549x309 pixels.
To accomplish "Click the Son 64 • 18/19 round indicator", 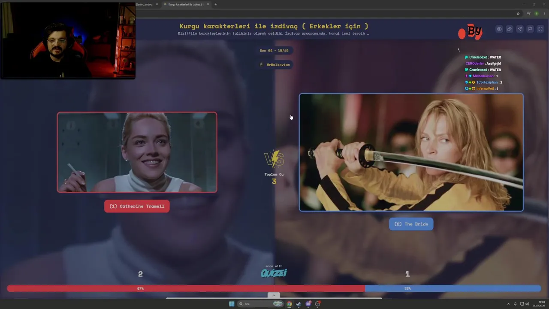I will point(274,51).
